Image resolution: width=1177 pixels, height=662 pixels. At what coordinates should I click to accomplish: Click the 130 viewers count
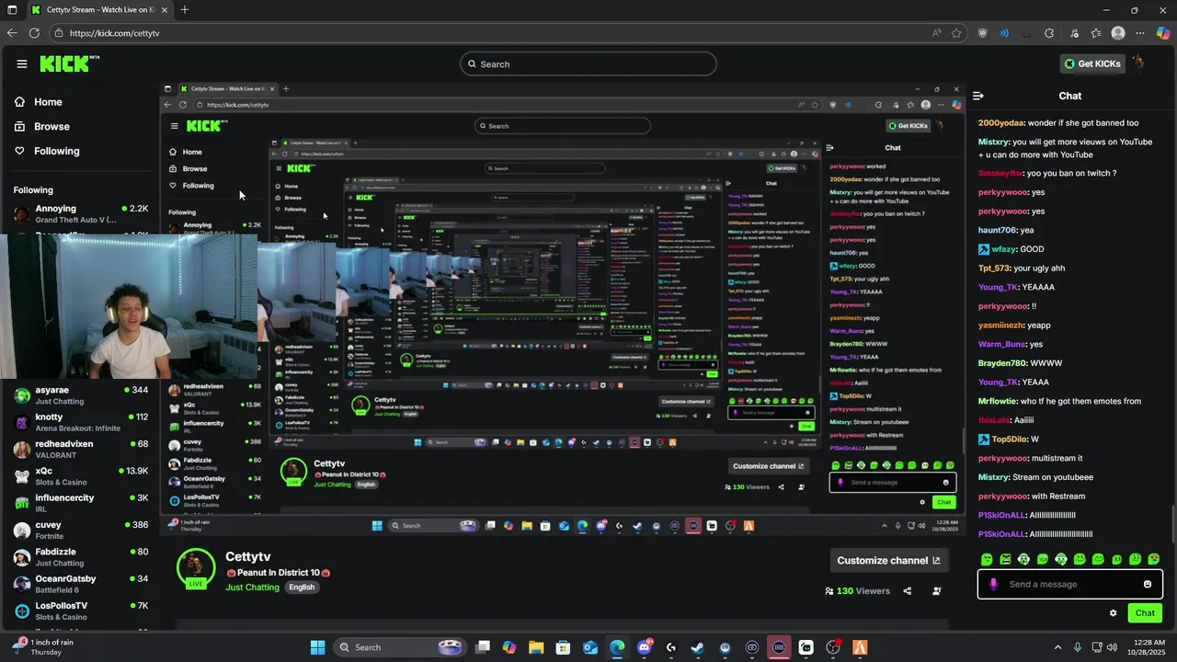(x=857, y=591)
